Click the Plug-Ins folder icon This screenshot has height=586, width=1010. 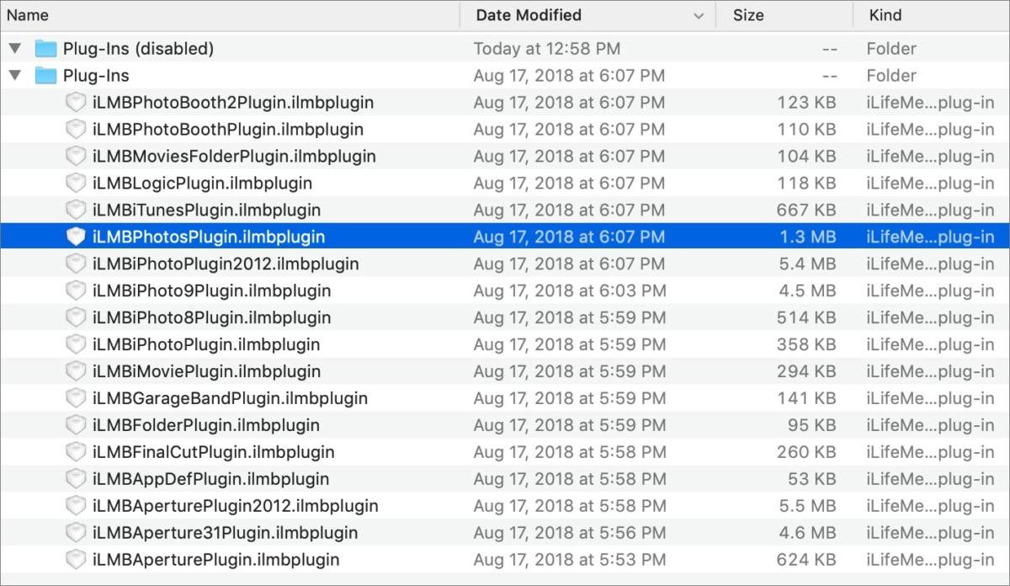point(45,76)
